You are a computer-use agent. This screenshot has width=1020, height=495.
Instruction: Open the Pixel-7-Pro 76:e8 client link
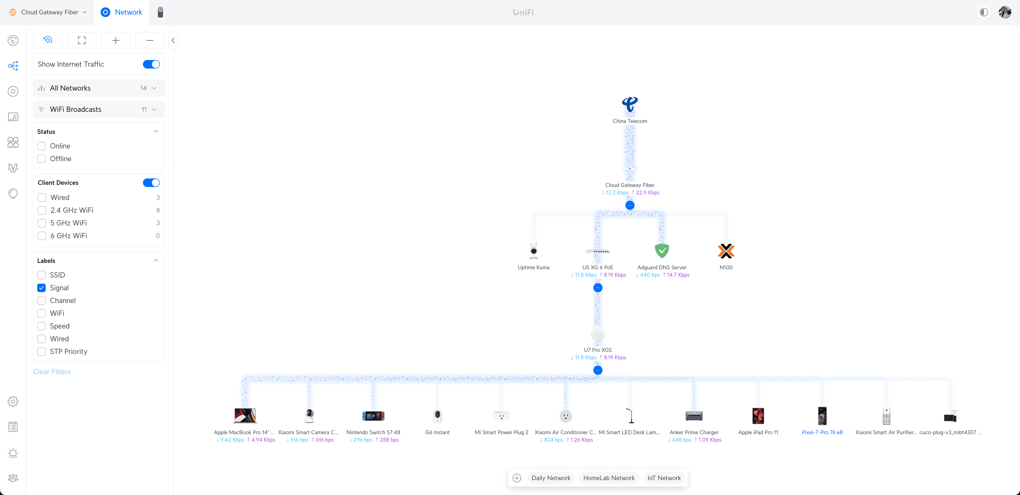(822, 432)
